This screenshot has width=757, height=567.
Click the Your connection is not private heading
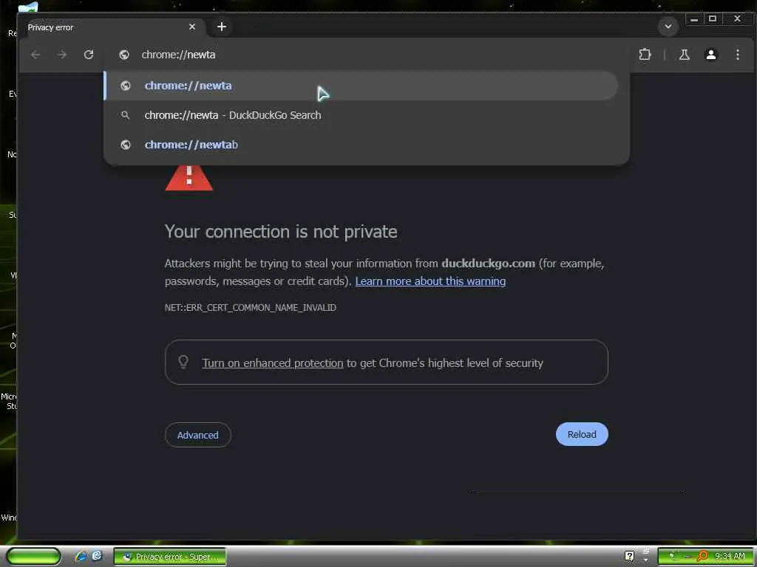(x=281, y=232)
